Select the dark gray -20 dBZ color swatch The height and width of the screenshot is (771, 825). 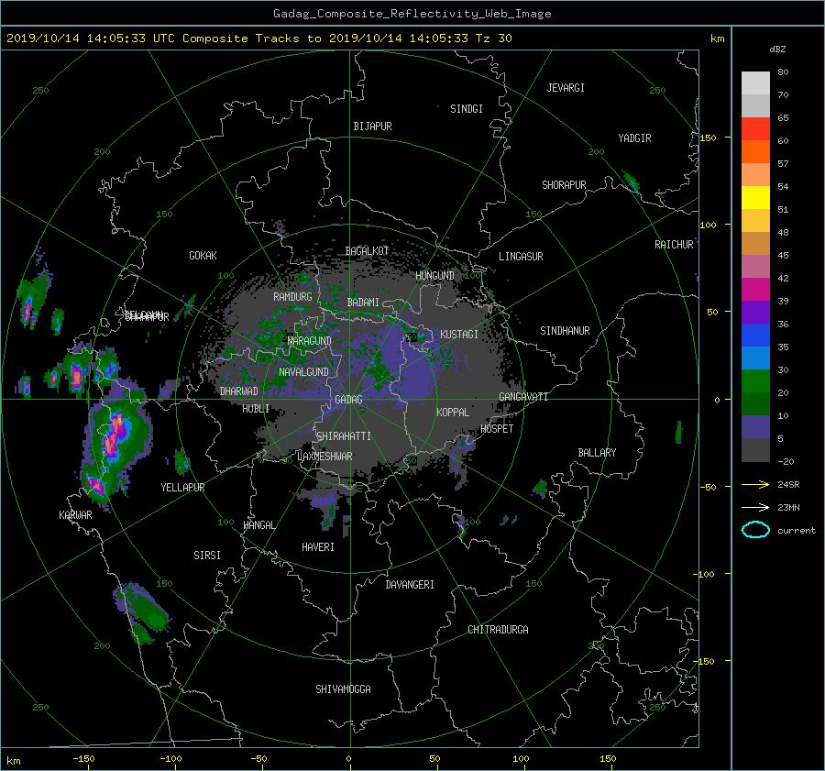755,450
